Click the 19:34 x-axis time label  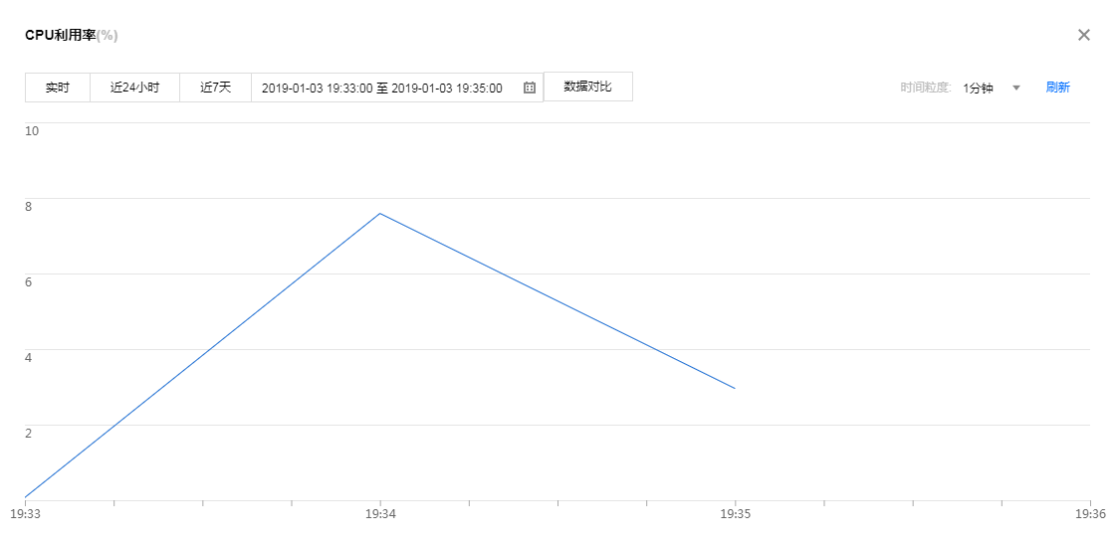[379, 514]
